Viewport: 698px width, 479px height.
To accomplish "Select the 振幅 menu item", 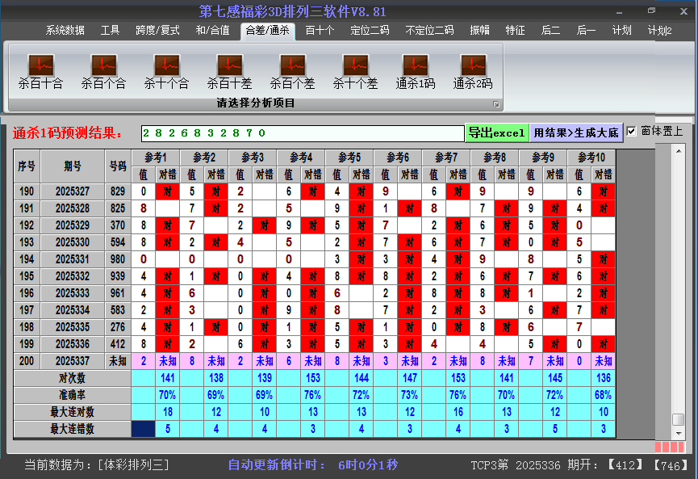I will [479, 31].
